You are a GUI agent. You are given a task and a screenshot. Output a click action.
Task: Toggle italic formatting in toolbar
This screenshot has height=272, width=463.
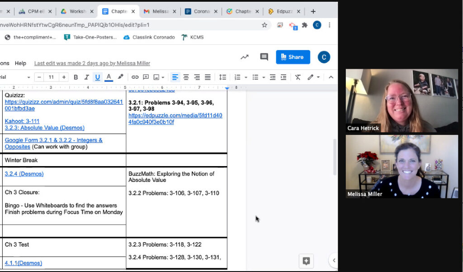pyautogui.click(x=86, y=77)
